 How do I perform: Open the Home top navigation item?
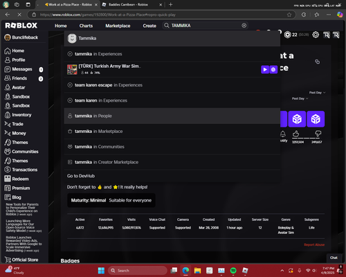click(x=61, y=26)
